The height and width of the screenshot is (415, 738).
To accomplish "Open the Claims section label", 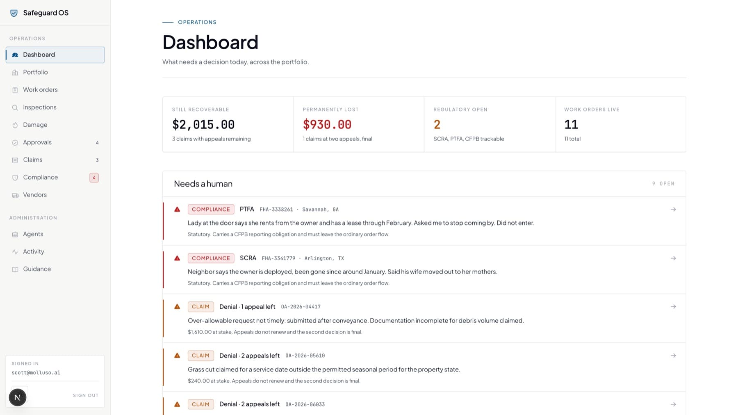I will [33, 160].
